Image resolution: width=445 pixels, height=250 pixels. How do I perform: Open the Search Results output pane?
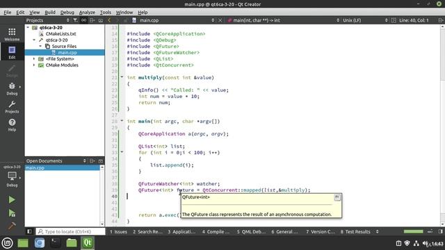click(x=147, y=231)
